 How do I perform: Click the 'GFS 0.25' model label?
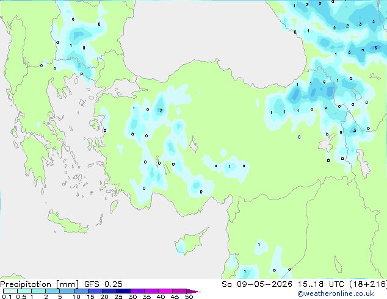tap(103, 284)
